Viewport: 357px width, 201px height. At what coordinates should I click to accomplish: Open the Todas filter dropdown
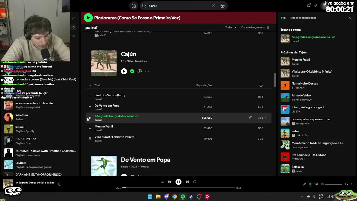(x=231, y=27)
